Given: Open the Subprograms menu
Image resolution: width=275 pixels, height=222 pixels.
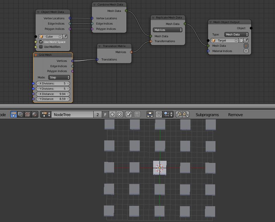Looking at the screenshot, I should pos(207,115).
